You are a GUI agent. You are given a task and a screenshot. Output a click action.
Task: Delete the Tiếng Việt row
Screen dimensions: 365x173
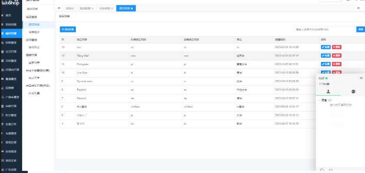[x=336, y=55]
